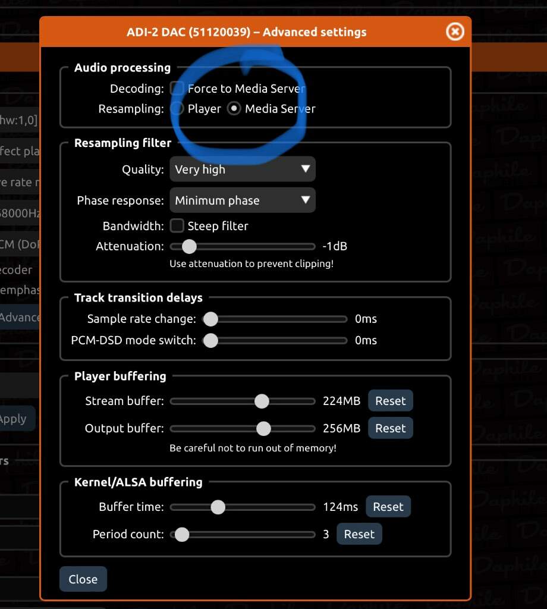Image resolution: width=547 pixels, height=609 pixels.
Task: Click the Close button at dialog bottom
Action: (x=83, y=579)
